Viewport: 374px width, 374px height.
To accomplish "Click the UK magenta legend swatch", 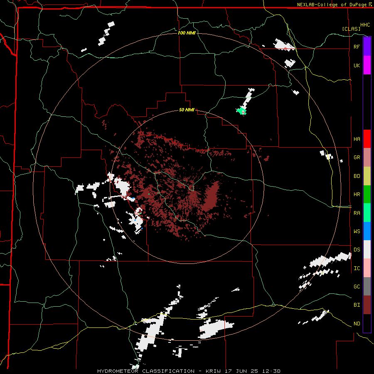I will 367,65.
